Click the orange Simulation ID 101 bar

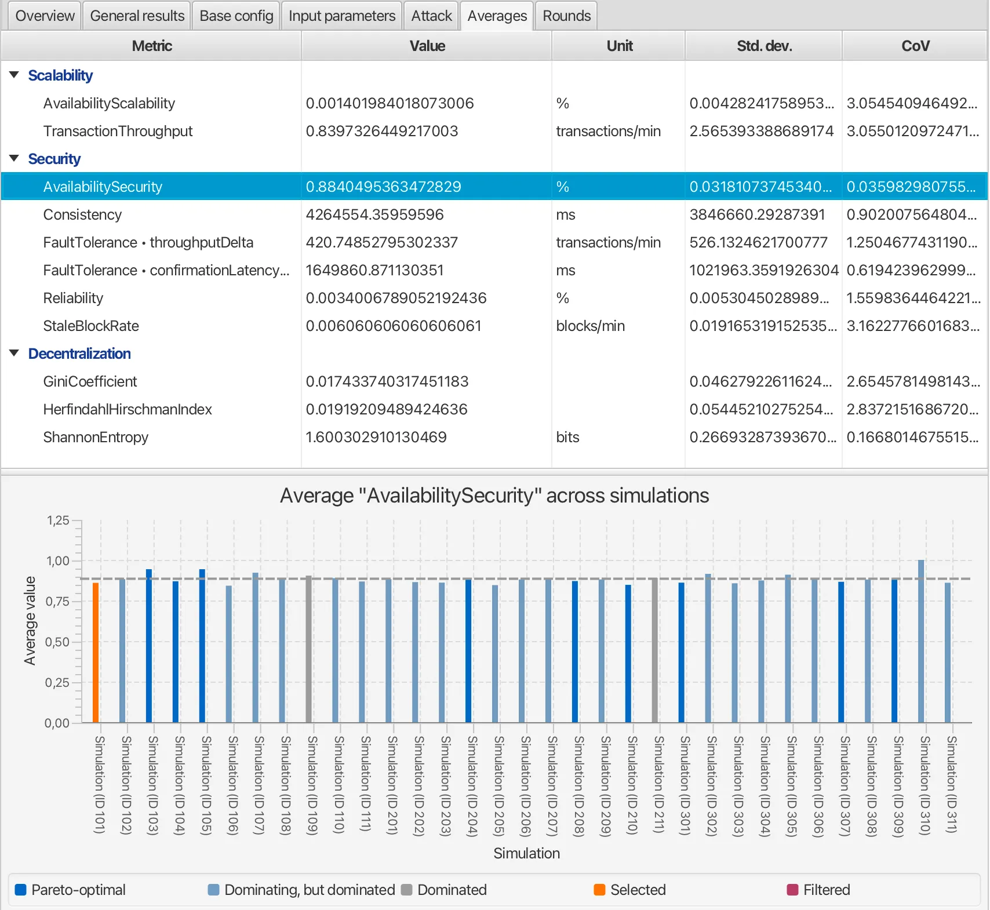click(x=96, y=653)
